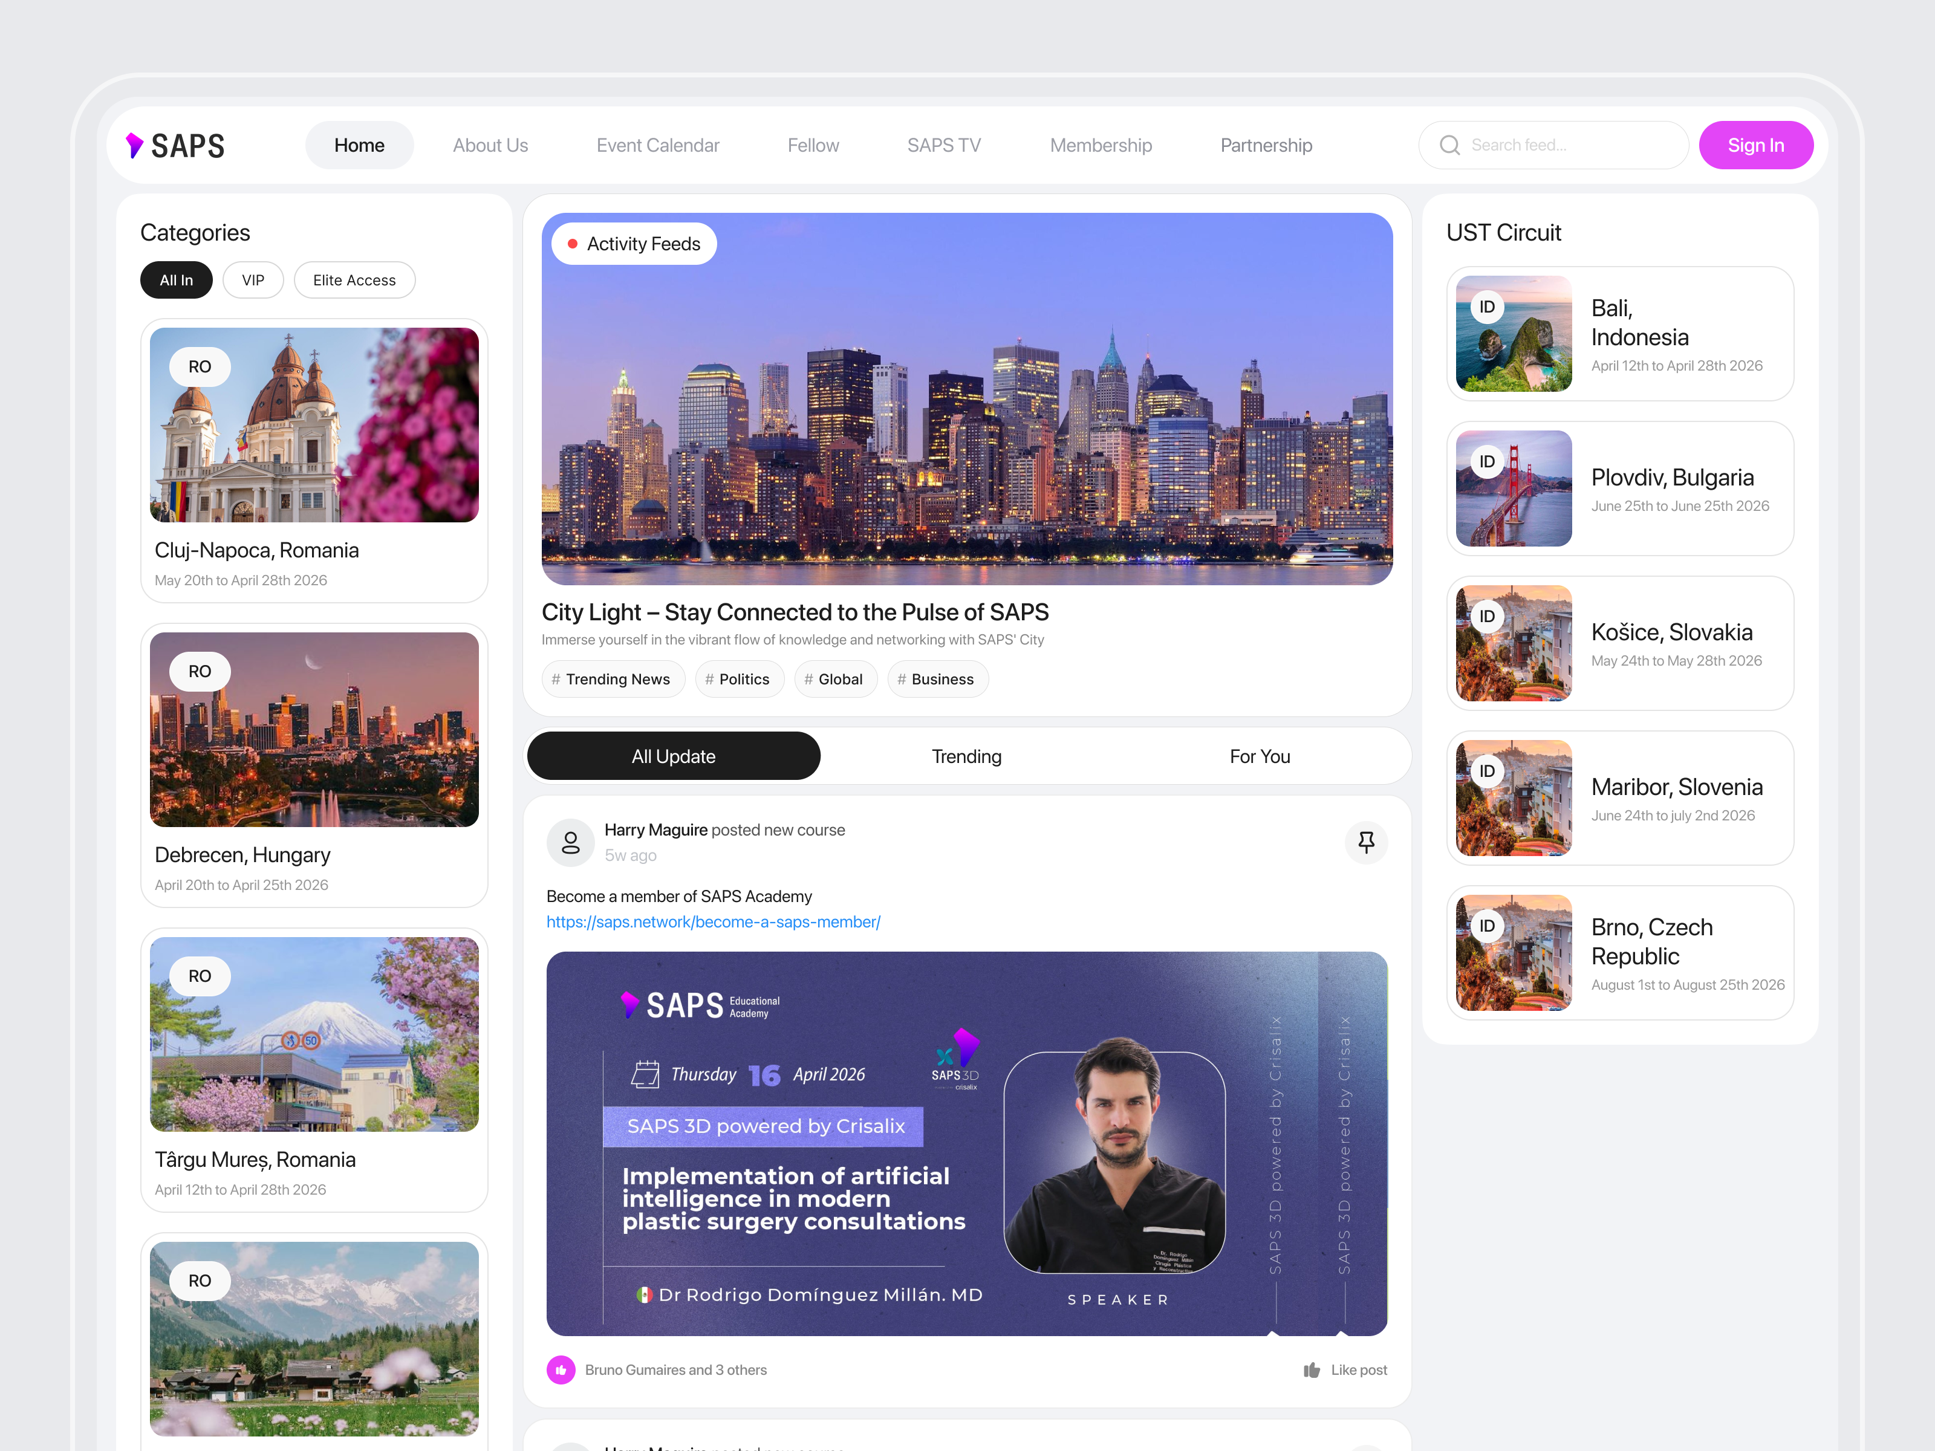This screenshot has width=1935, height=1451.
Task: Click the Global hashtag
Action: click(836, 679)
